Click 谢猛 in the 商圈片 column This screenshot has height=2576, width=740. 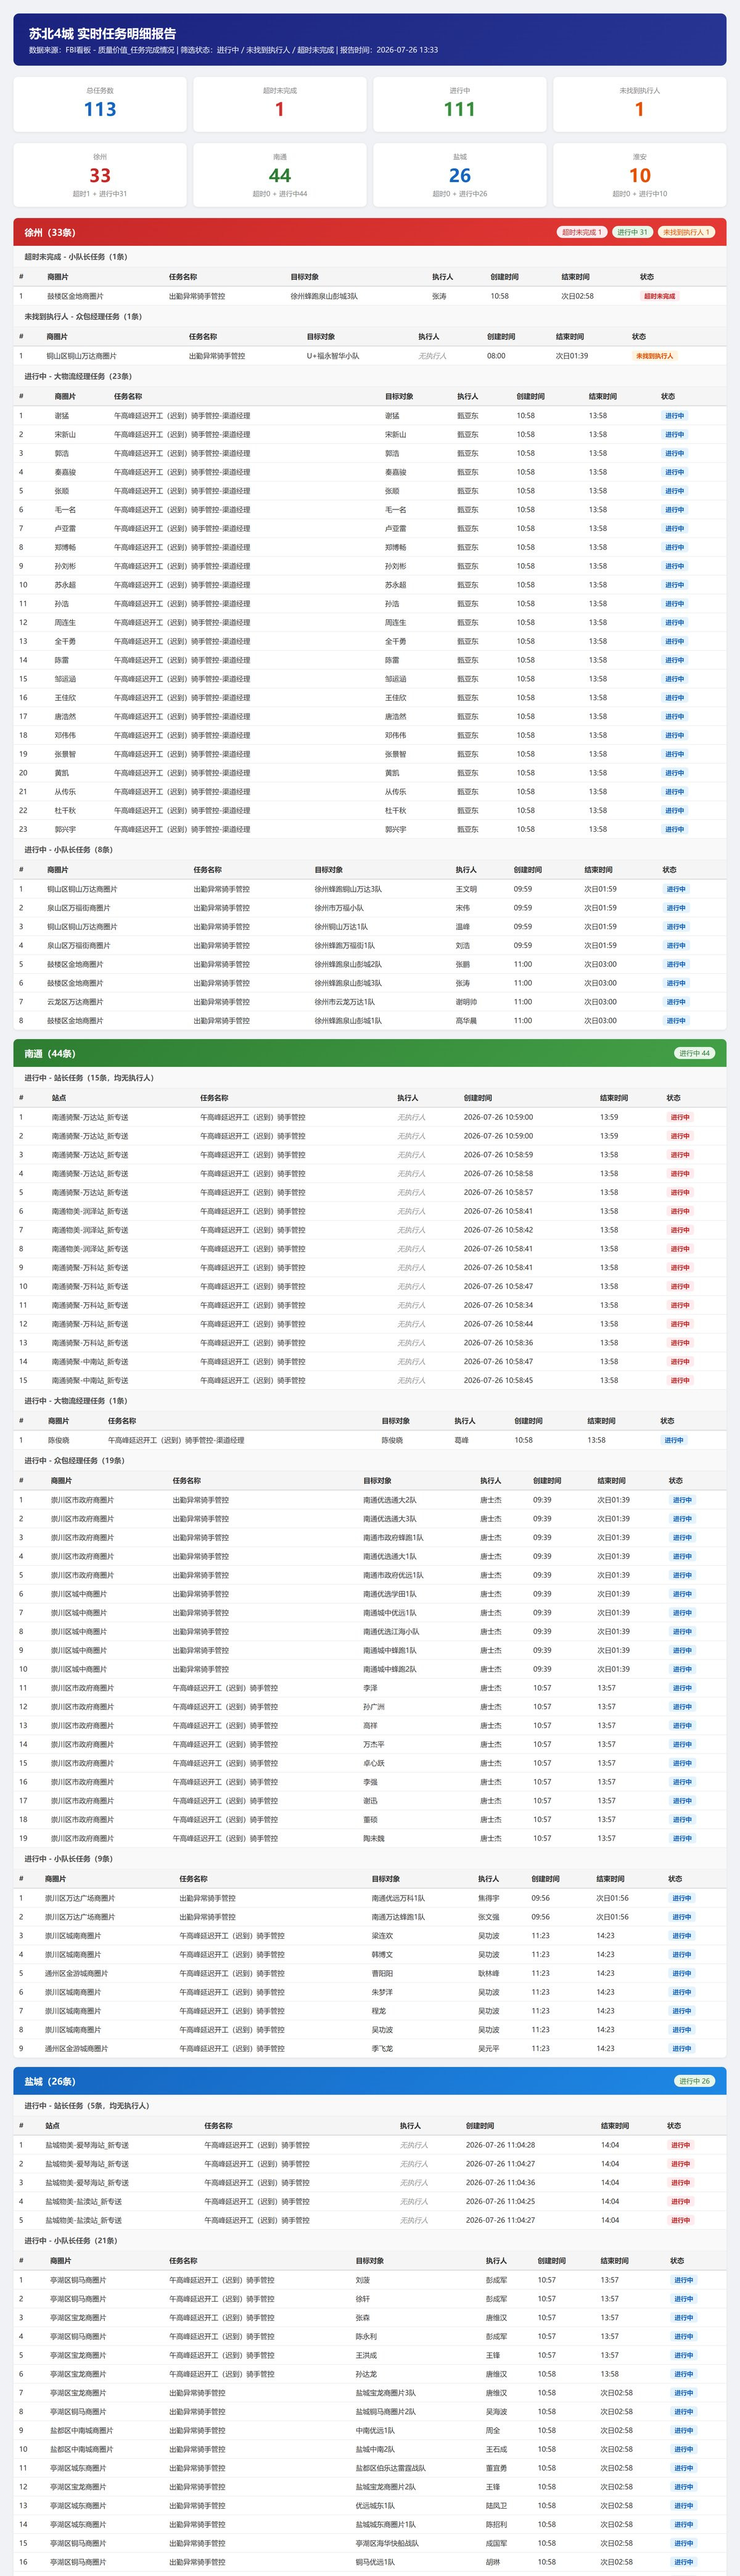click(x=62, y=416)
